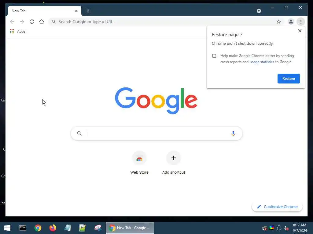The width and height of the screenshot is (313, 234).
Task: Switch to New Tab - Google taskbar window
Action: click(130, 228)
